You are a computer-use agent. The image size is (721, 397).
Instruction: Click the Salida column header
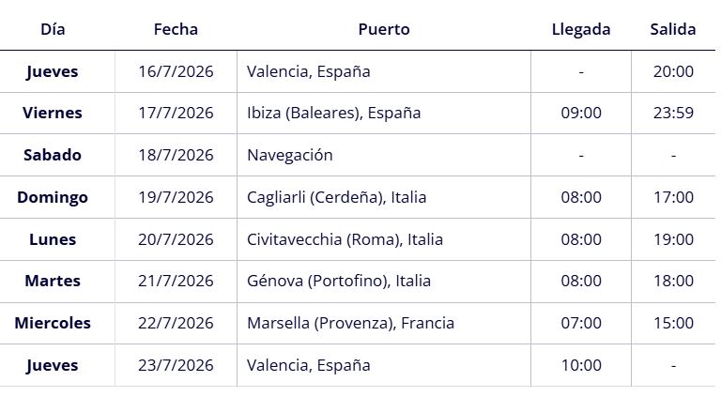tap(672, 29)
